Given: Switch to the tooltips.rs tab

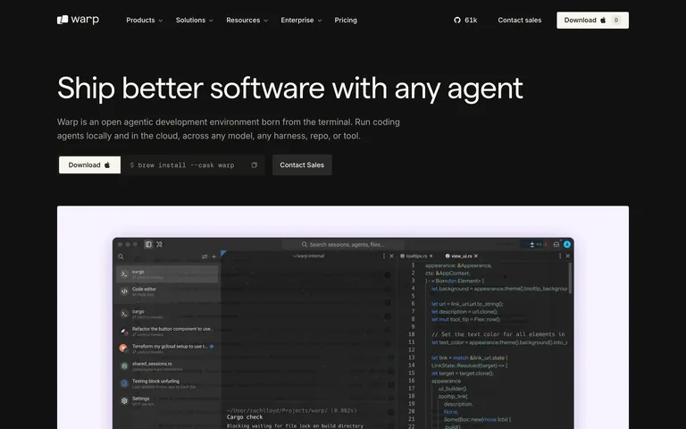Looking at the screenshot, I should coord(416,257).
